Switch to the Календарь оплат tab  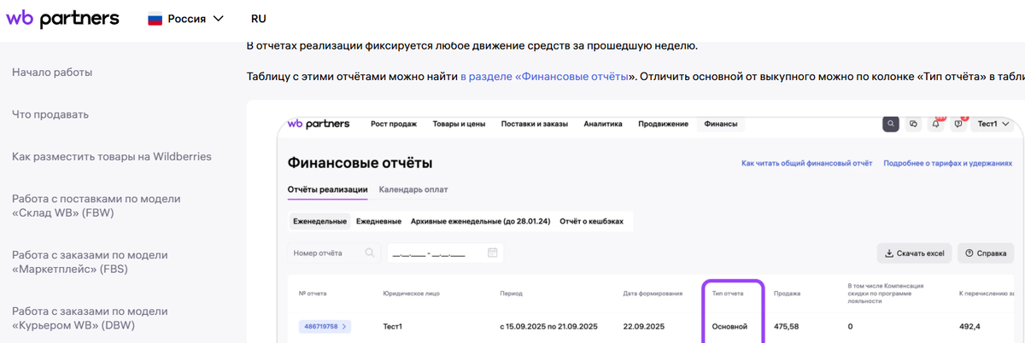(x=413, y=189)
